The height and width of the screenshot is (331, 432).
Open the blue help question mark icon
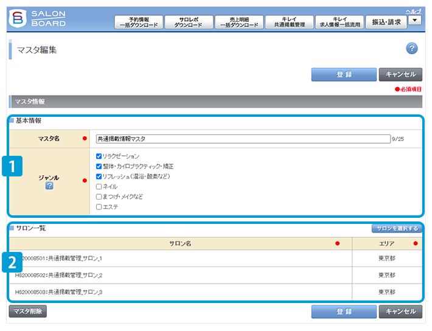411,49
